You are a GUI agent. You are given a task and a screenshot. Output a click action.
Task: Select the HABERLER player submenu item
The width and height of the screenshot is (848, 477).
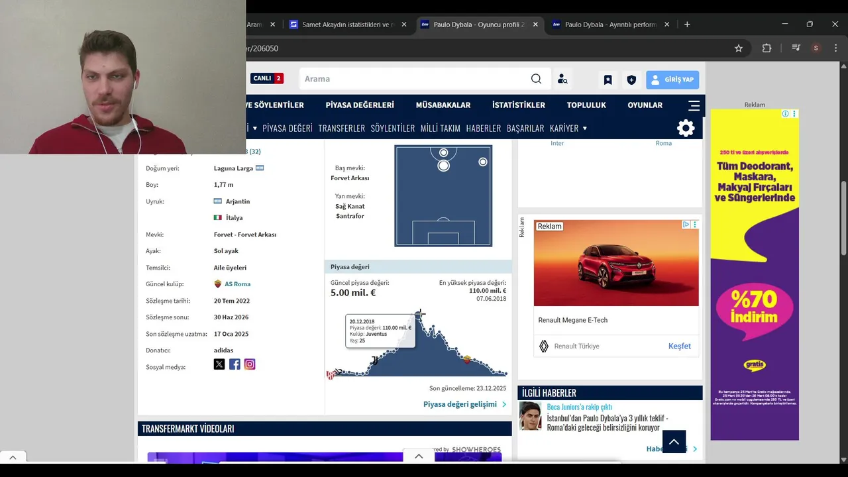coord(484,128)
